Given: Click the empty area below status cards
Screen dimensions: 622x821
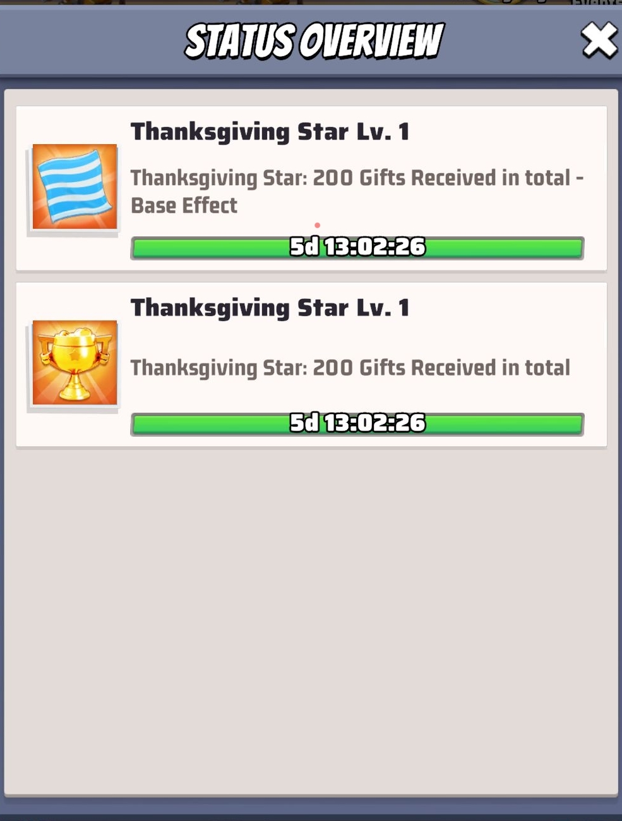Looking at the screenshot, I should [311, 619].
